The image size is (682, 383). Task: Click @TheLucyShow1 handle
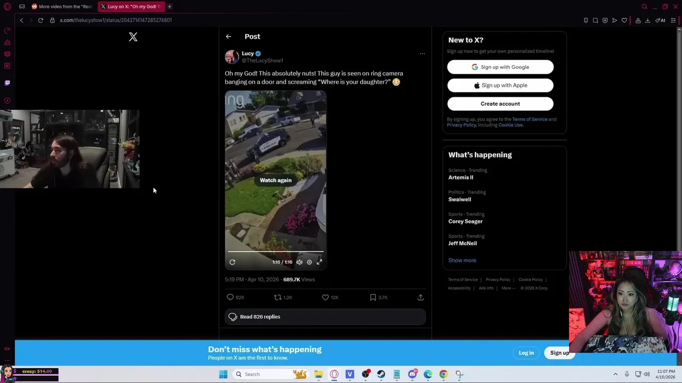(x=263, y=61)
